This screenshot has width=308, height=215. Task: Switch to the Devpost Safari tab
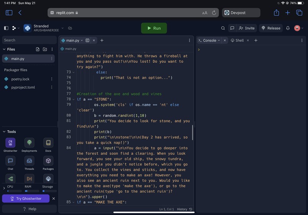click(241, 13)
